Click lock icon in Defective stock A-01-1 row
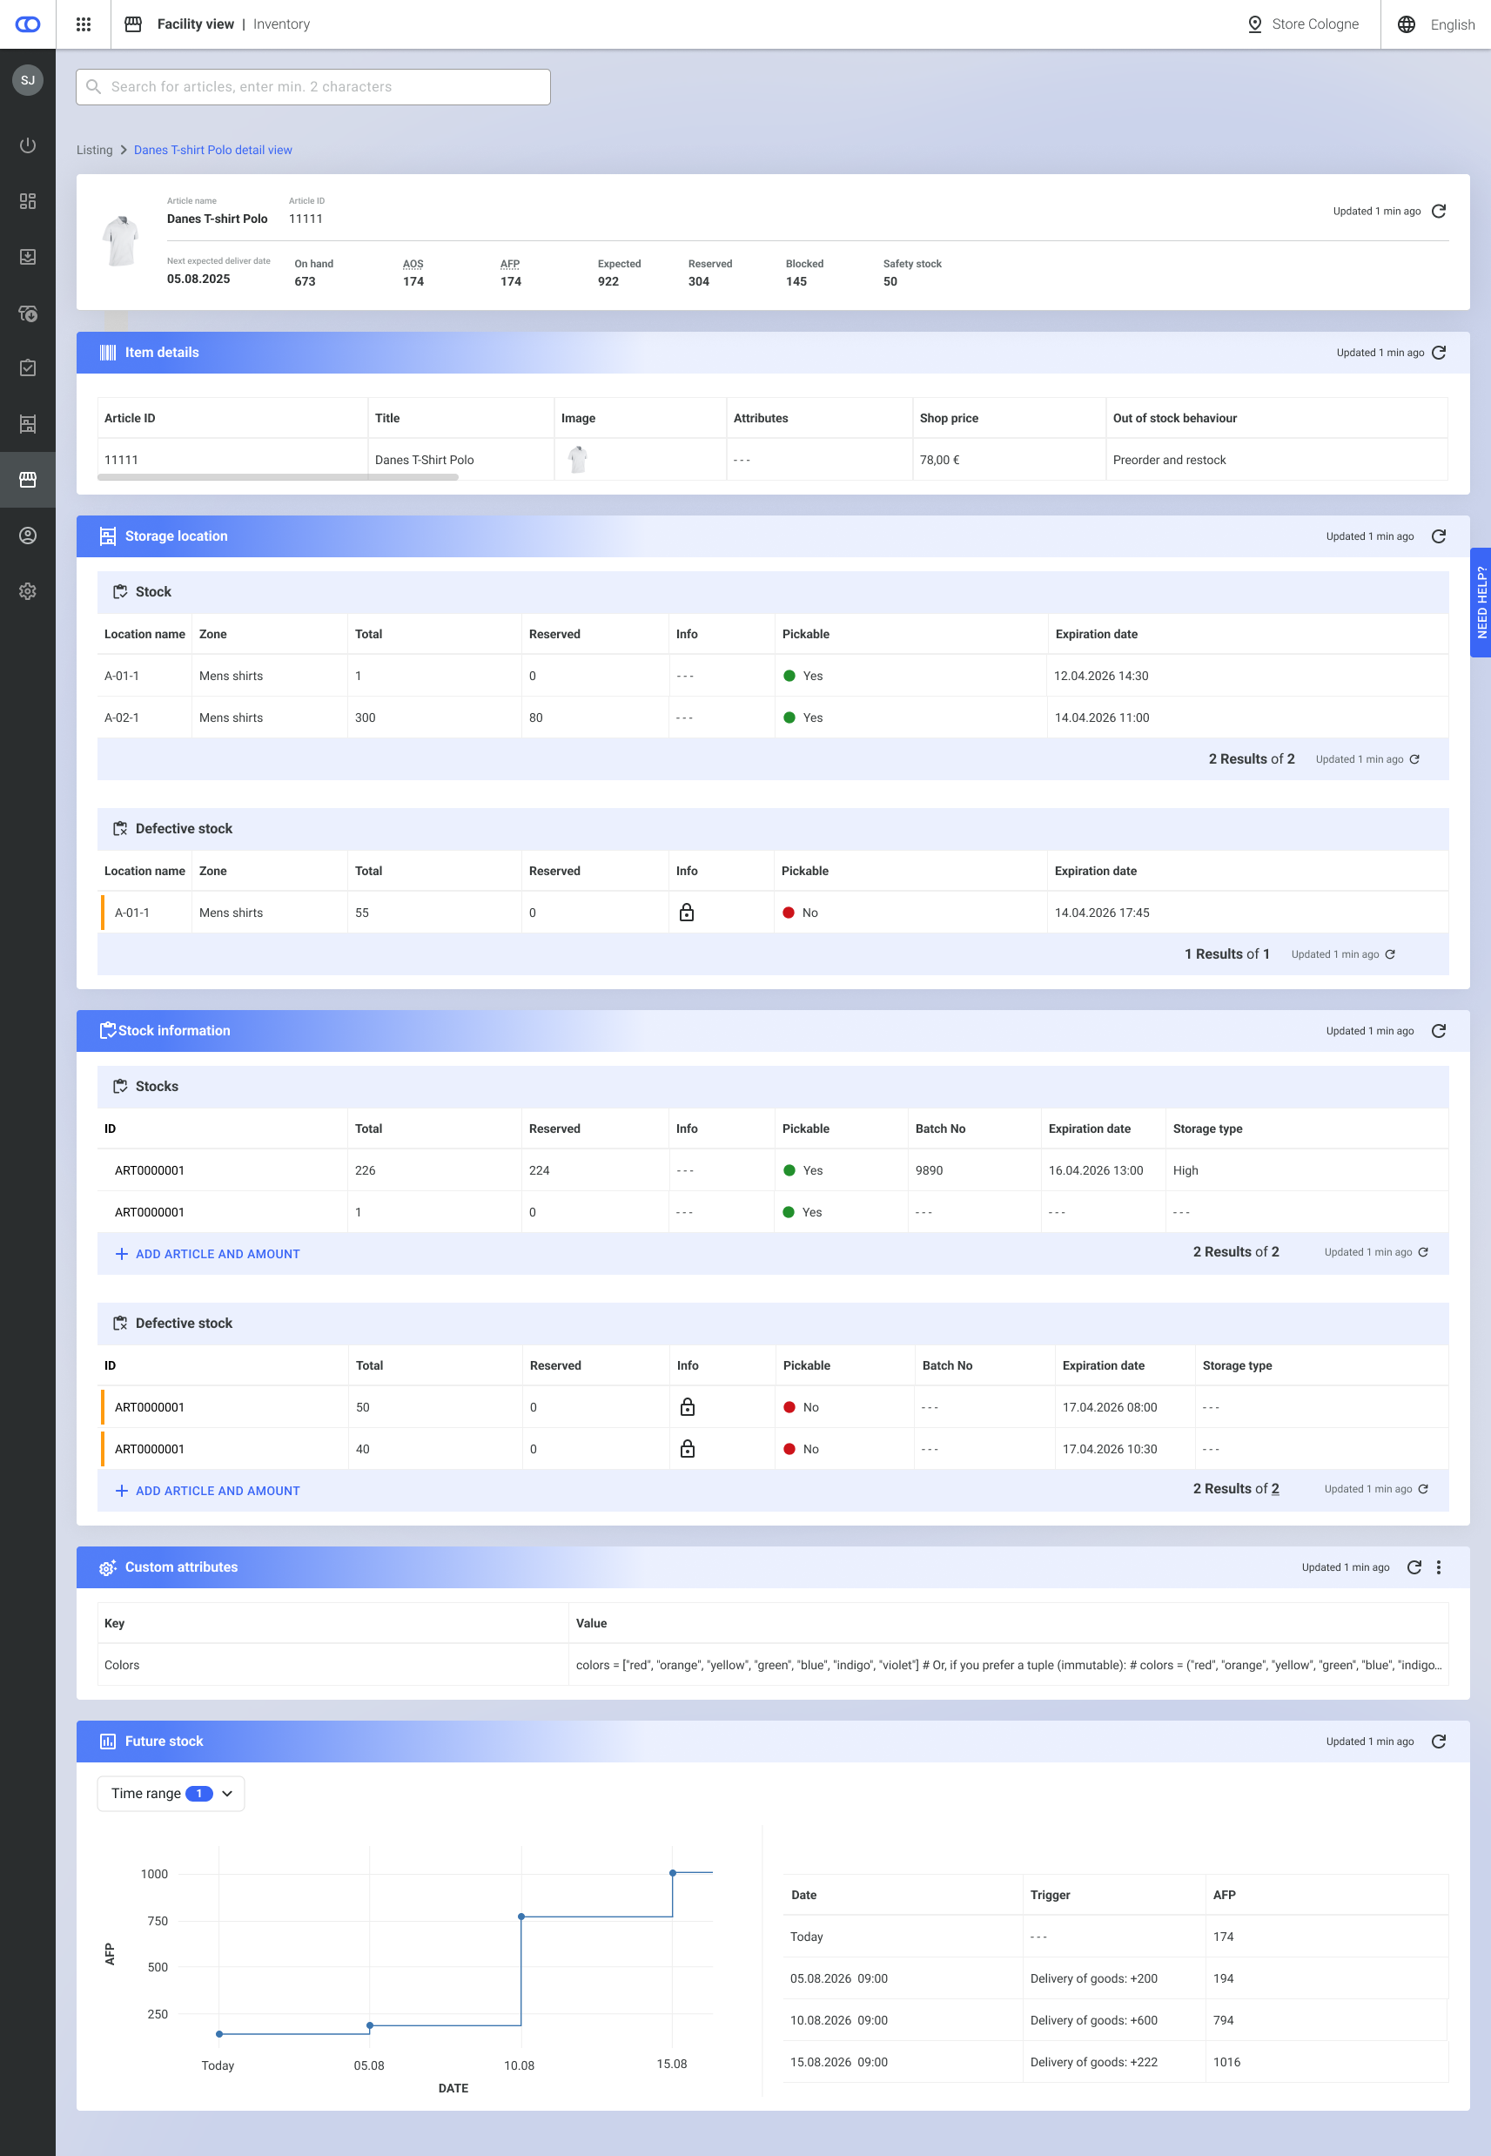Screen dimensions: 1491x2156 pyautogui.click(x=687, y=913)
